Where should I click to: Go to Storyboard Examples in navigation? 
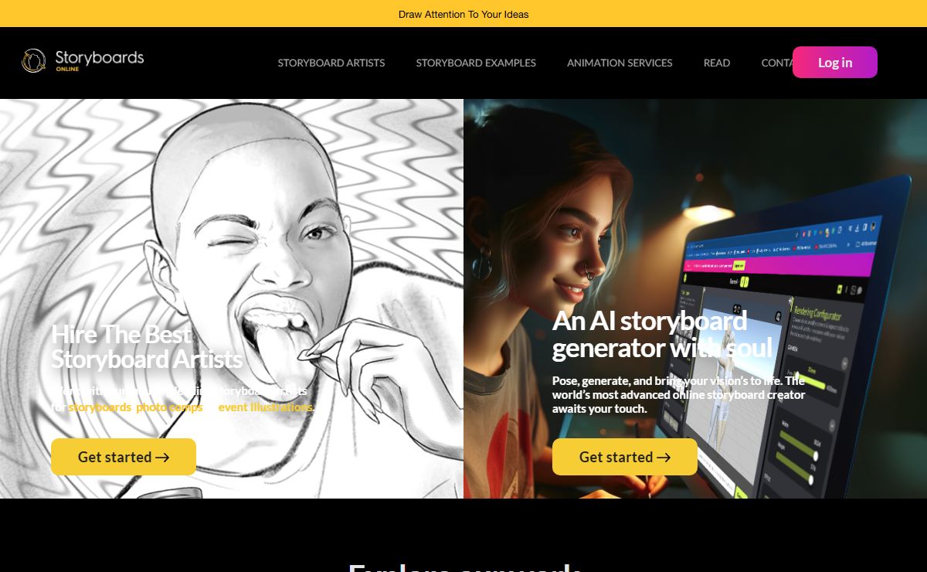tap(476, 63)
